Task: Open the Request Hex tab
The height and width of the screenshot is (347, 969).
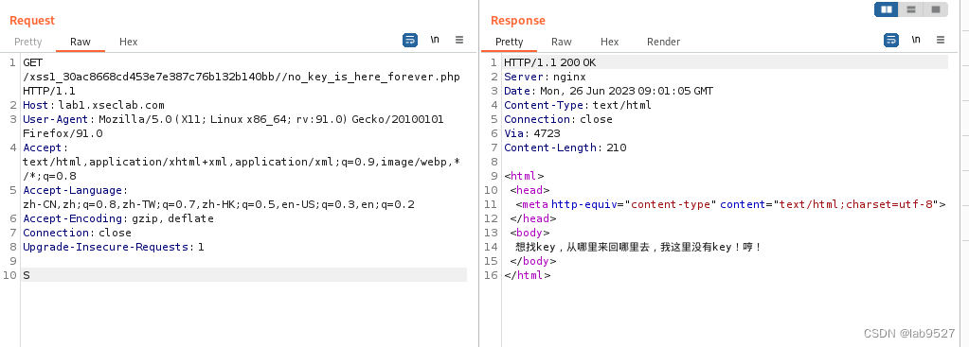Action: coord(129,42)
